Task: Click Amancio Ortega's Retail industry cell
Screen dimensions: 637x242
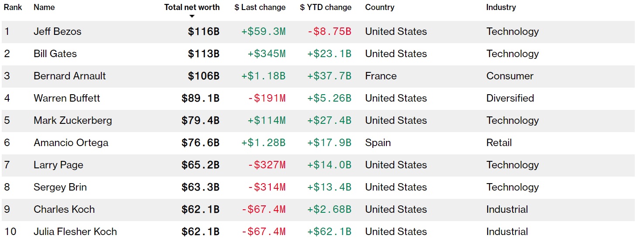Action: click(499, 143)
